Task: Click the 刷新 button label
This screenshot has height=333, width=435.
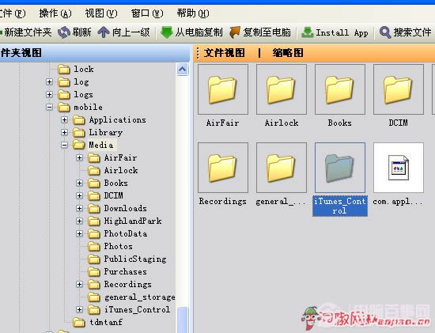Action: coord(81,32)
